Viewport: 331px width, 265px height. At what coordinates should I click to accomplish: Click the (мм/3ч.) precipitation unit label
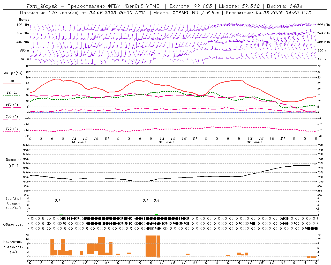click(x=13, y=199)
